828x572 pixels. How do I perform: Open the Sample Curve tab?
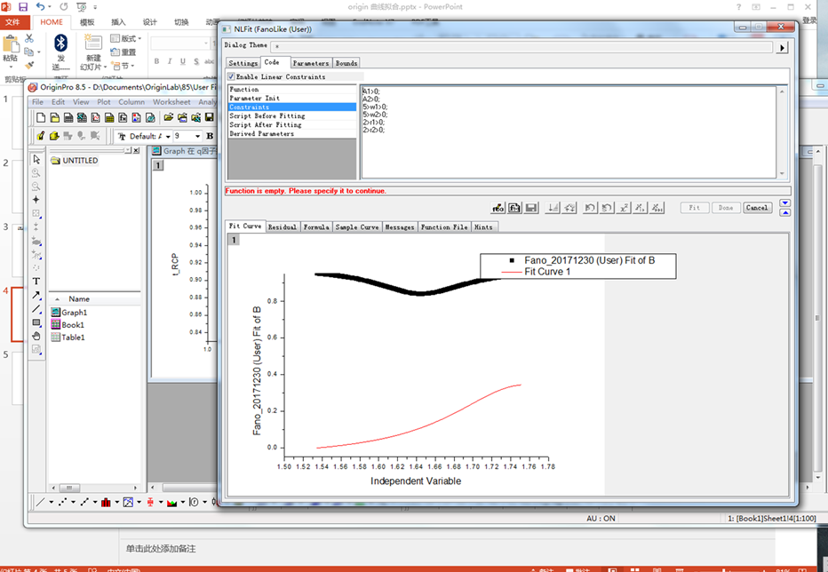357,227
